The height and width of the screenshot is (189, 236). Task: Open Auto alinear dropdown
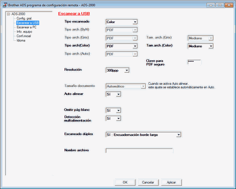click(113, 94)
